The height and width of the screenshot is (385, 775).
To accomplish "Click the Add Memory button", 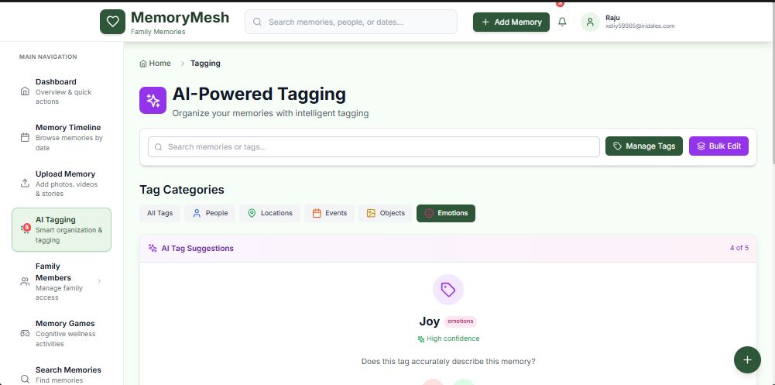I will point(511,22).
